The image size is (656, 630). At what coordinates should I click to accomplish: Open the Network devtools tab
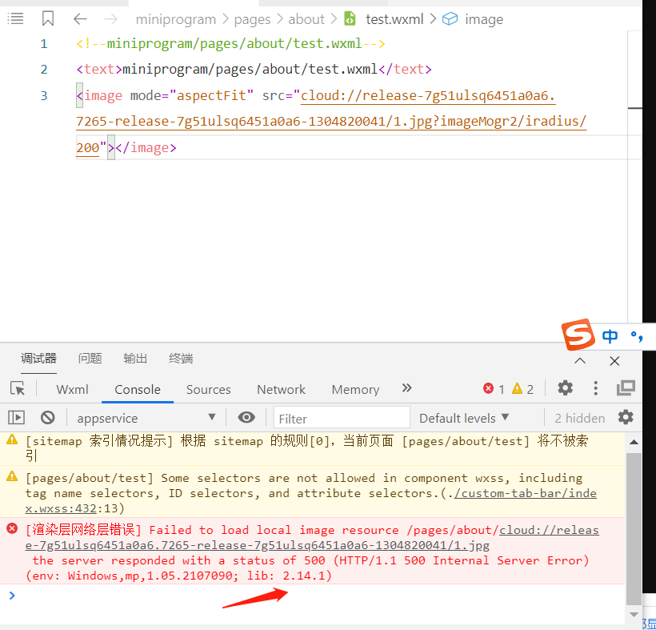point(281,390)
